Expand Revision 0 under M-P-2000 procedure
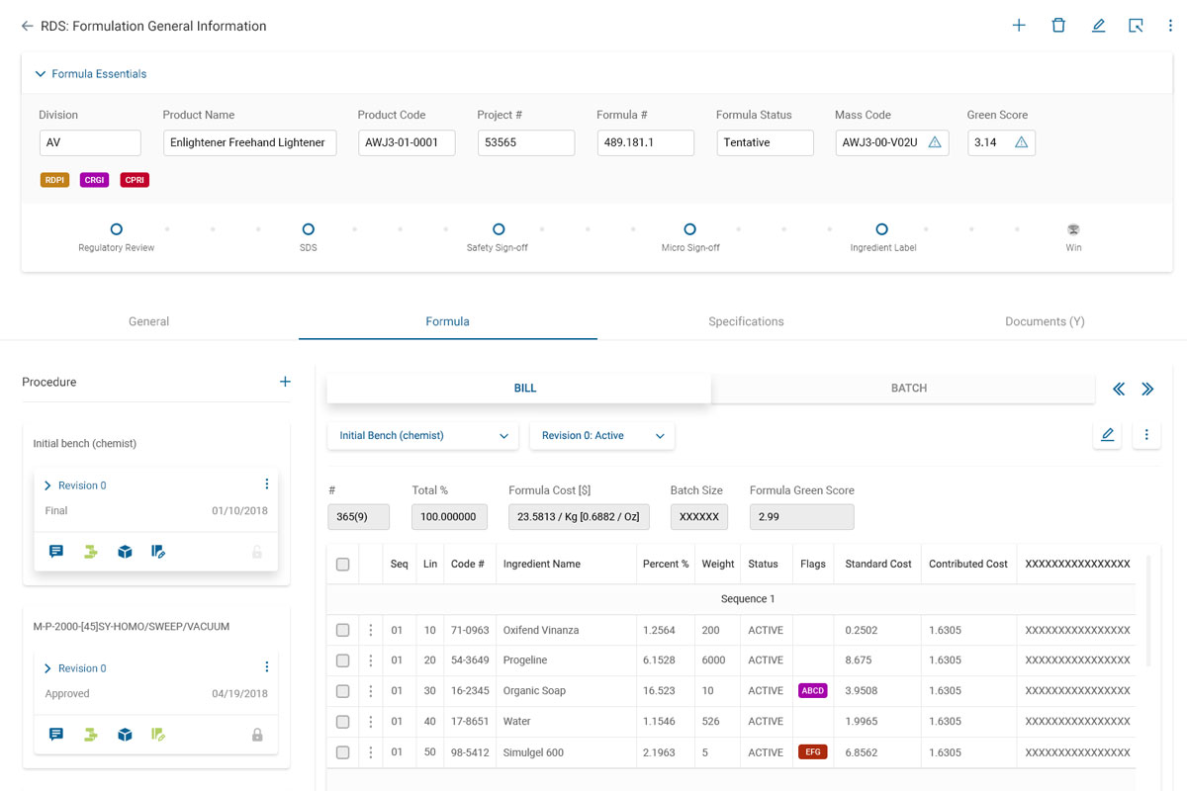1187x791 pixels. [x=47, y=668]
